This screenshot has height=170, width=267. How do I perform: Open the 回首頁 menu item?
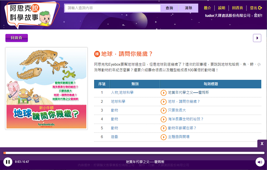click(x=237, y=8)
